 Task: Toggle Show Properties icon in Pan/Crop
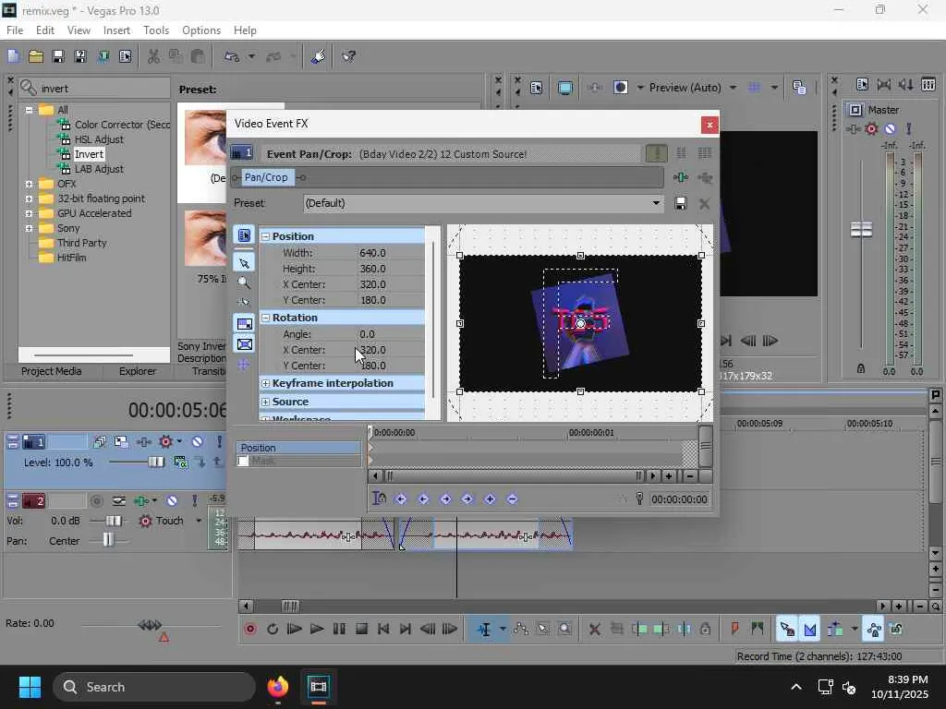(244, 235)
